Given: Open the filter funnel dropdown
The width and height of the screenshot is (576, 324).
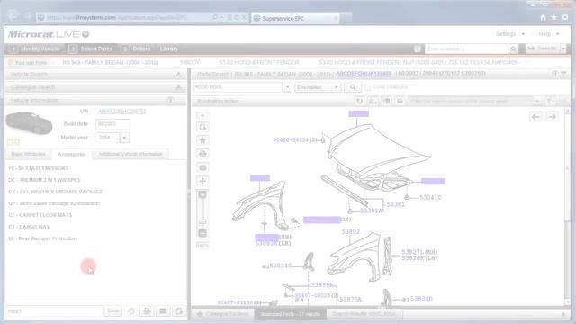Looking at the screenshot, I should coord(550,101).
